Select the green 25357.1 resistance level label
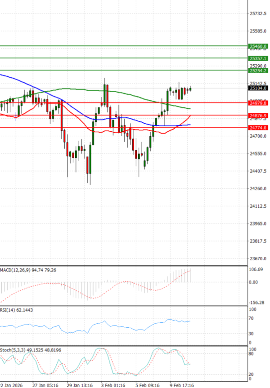270x388 pixels. pos(258,58)
